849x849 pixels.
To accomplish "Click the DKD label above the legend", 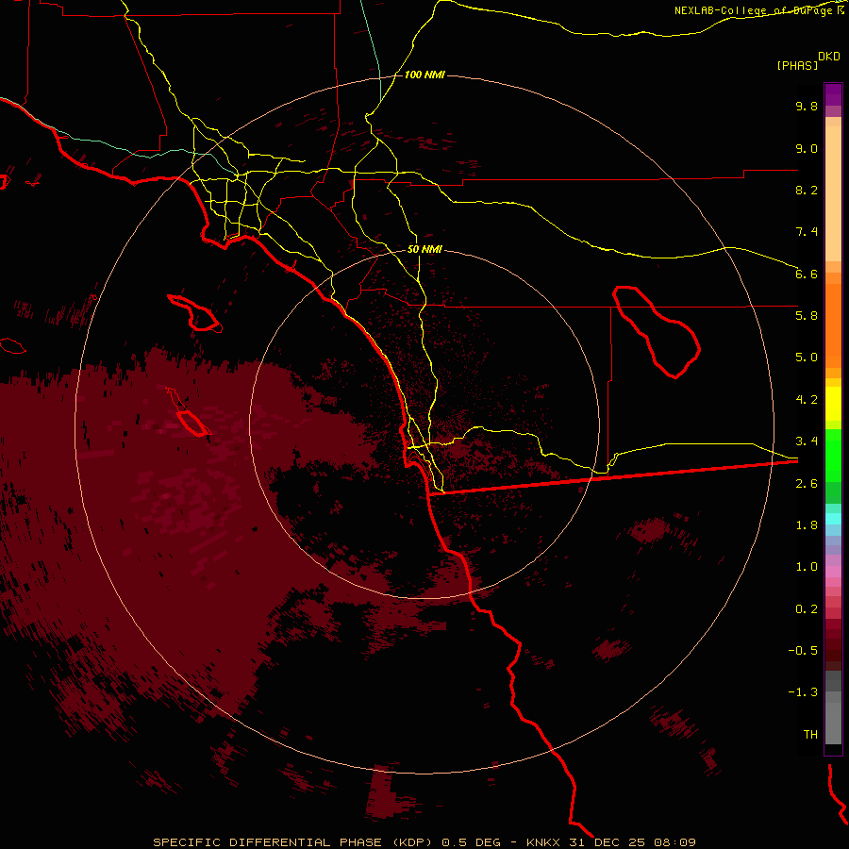I will 829,57.
